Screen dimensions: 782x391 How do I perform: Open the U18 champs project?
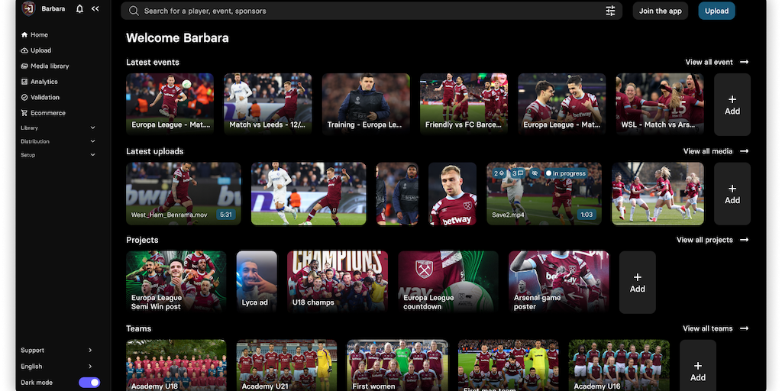coord(338,283)
